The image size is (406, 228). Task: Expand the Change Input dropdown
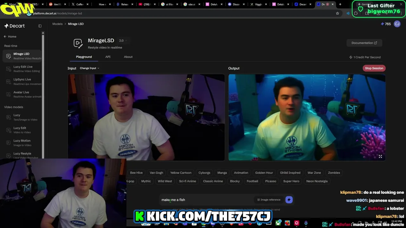[x=89, y=68]
